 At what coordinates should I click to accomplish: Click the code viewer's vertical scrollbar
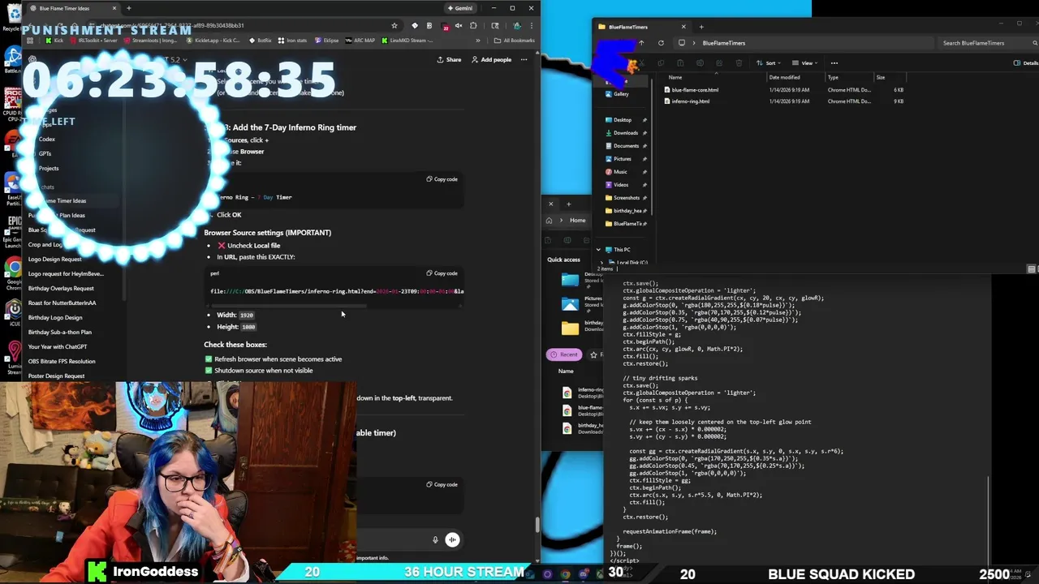[989, 519]
